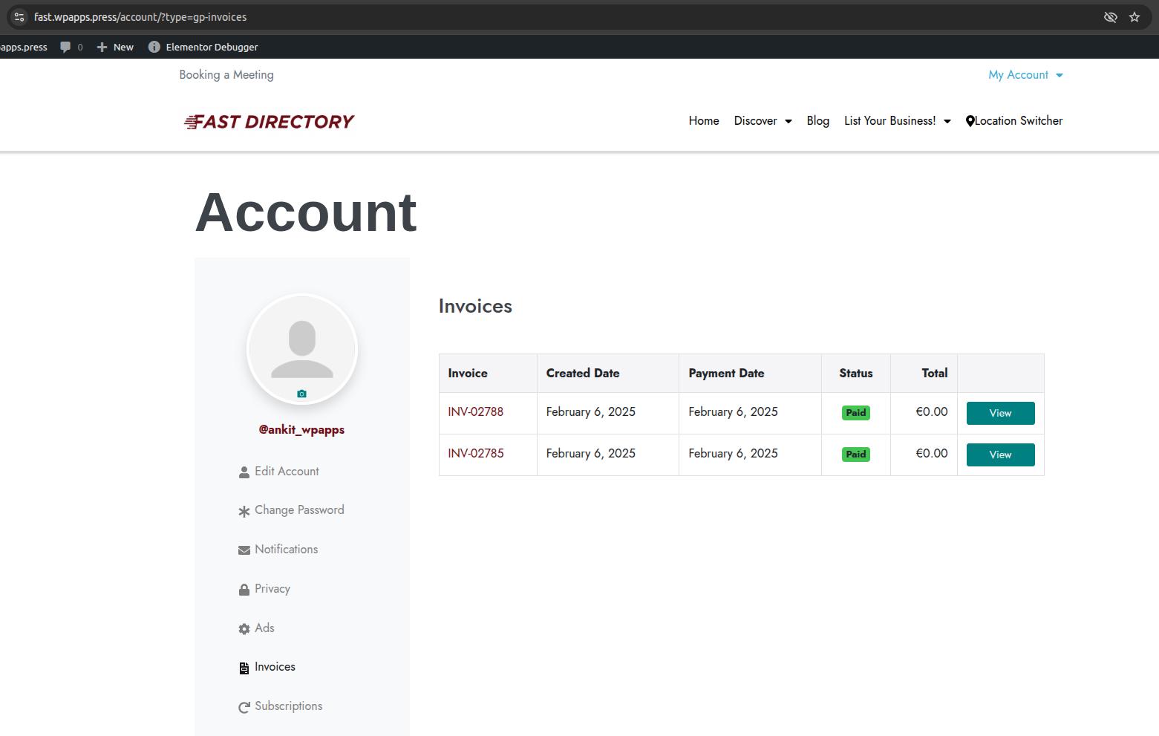Viewport: 1159px width, 736px height.
Task: View invoice INV-02788 via View button
Action: (x=1000, y=413)
